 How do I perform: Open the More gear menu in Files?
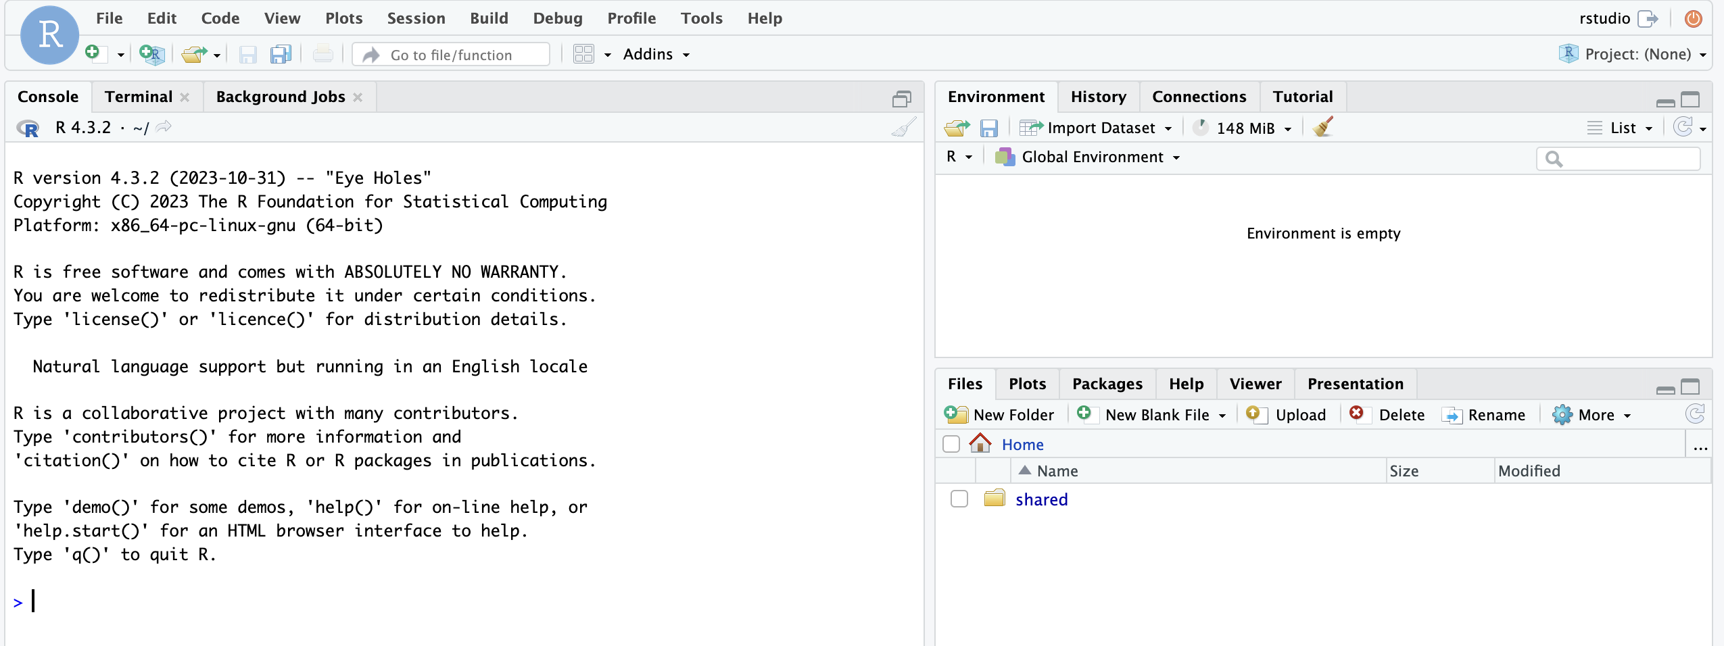click(x=1591, y=414)
